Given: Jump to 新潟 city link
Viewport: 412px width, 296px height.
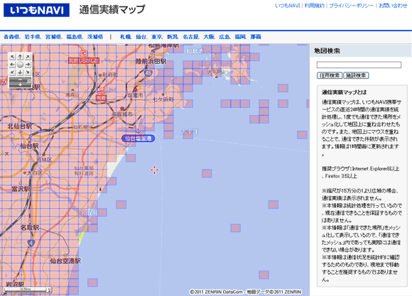Looking at the screenshot, I should 173,37.
